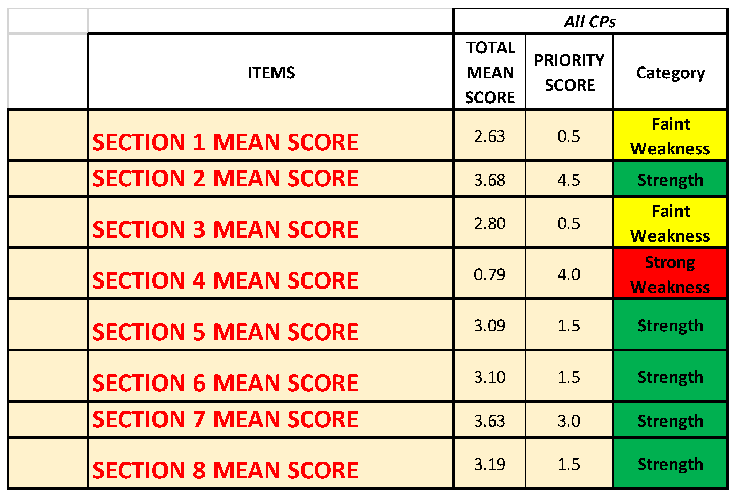Select the SECTION 1 MEAN SCORE label

pos(225,142)
